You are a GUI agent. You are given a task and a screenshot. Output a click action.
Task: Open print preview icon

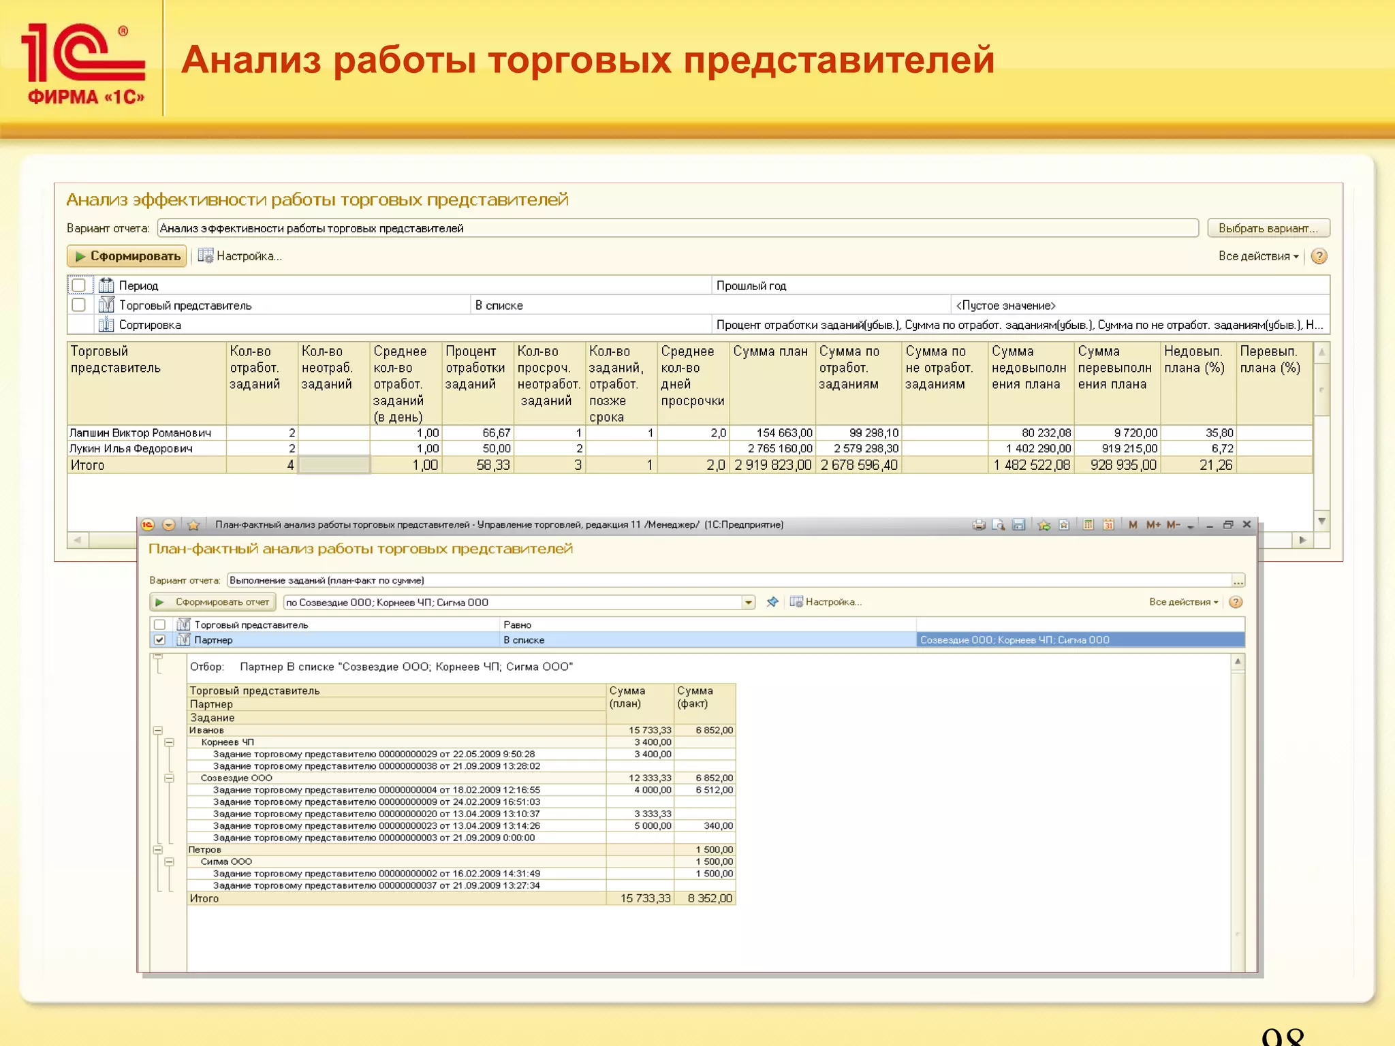point(999,524)
